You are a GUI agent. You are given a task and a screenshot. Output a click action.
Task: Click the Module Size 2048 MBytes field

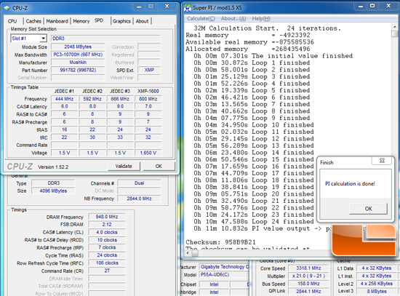(x=78, y=47)
